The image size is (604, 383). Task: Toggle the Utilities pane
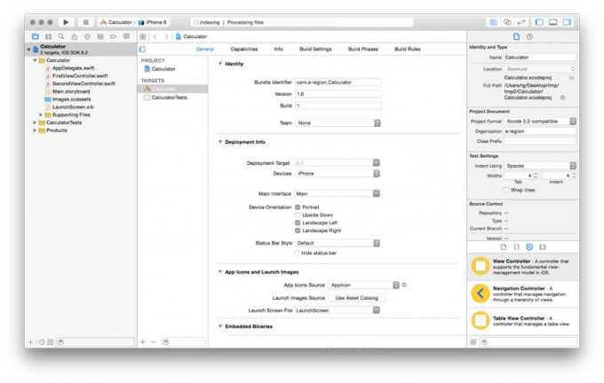[x=567, y=22]
